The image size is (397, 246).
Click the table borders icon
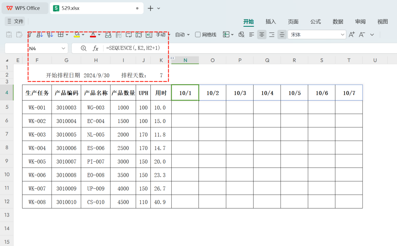click(60, 34)
